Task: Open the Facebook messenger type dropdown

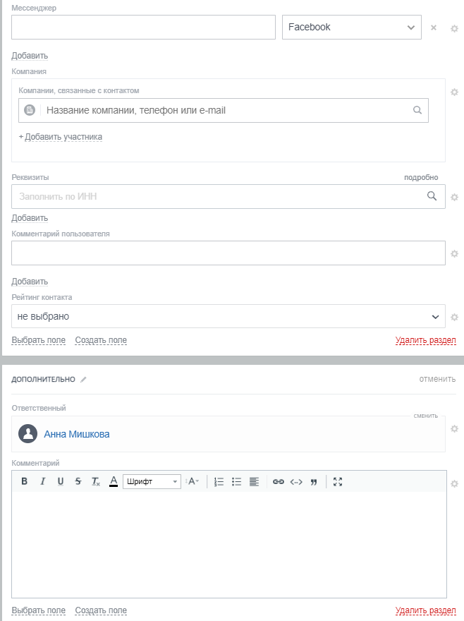Action: coord(351,28)
